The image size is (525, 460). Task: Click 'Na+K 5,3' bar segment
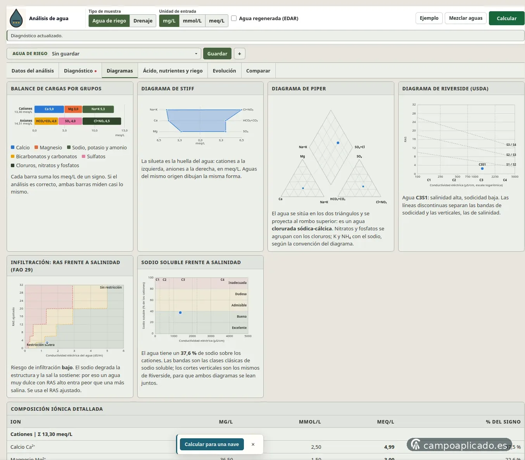click(98, 109)
